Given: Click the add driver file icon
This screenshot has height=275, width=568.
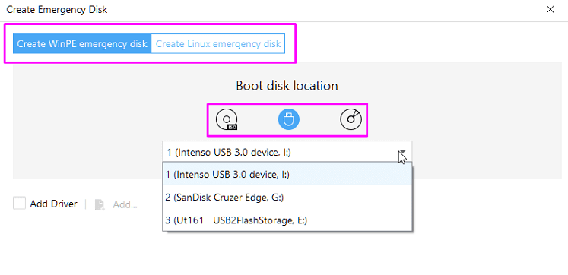Looking at the screenshot, I should [x=100, y=204].
